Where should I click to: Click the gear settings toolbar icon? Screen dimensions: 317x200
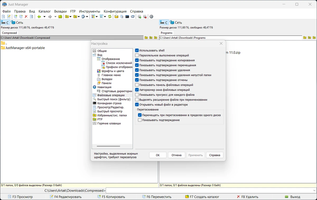[x=151, y=17]
